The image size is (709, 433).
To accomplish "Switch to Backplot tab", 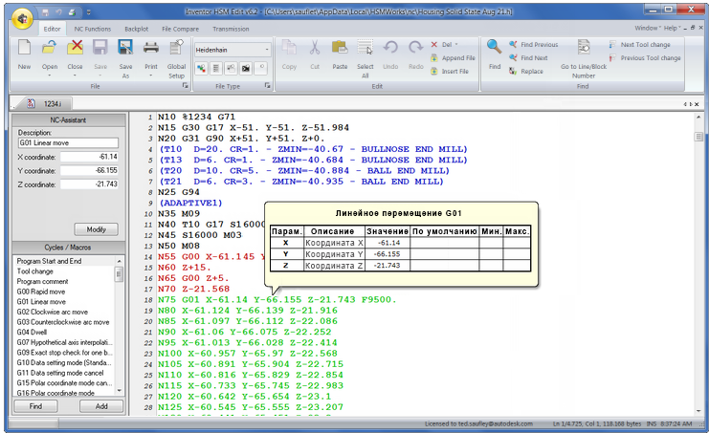I will click(x=136, y=29).
